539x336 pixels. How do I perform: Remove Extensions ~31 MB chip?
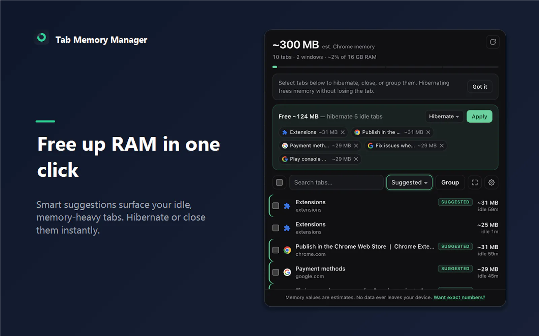343,132
